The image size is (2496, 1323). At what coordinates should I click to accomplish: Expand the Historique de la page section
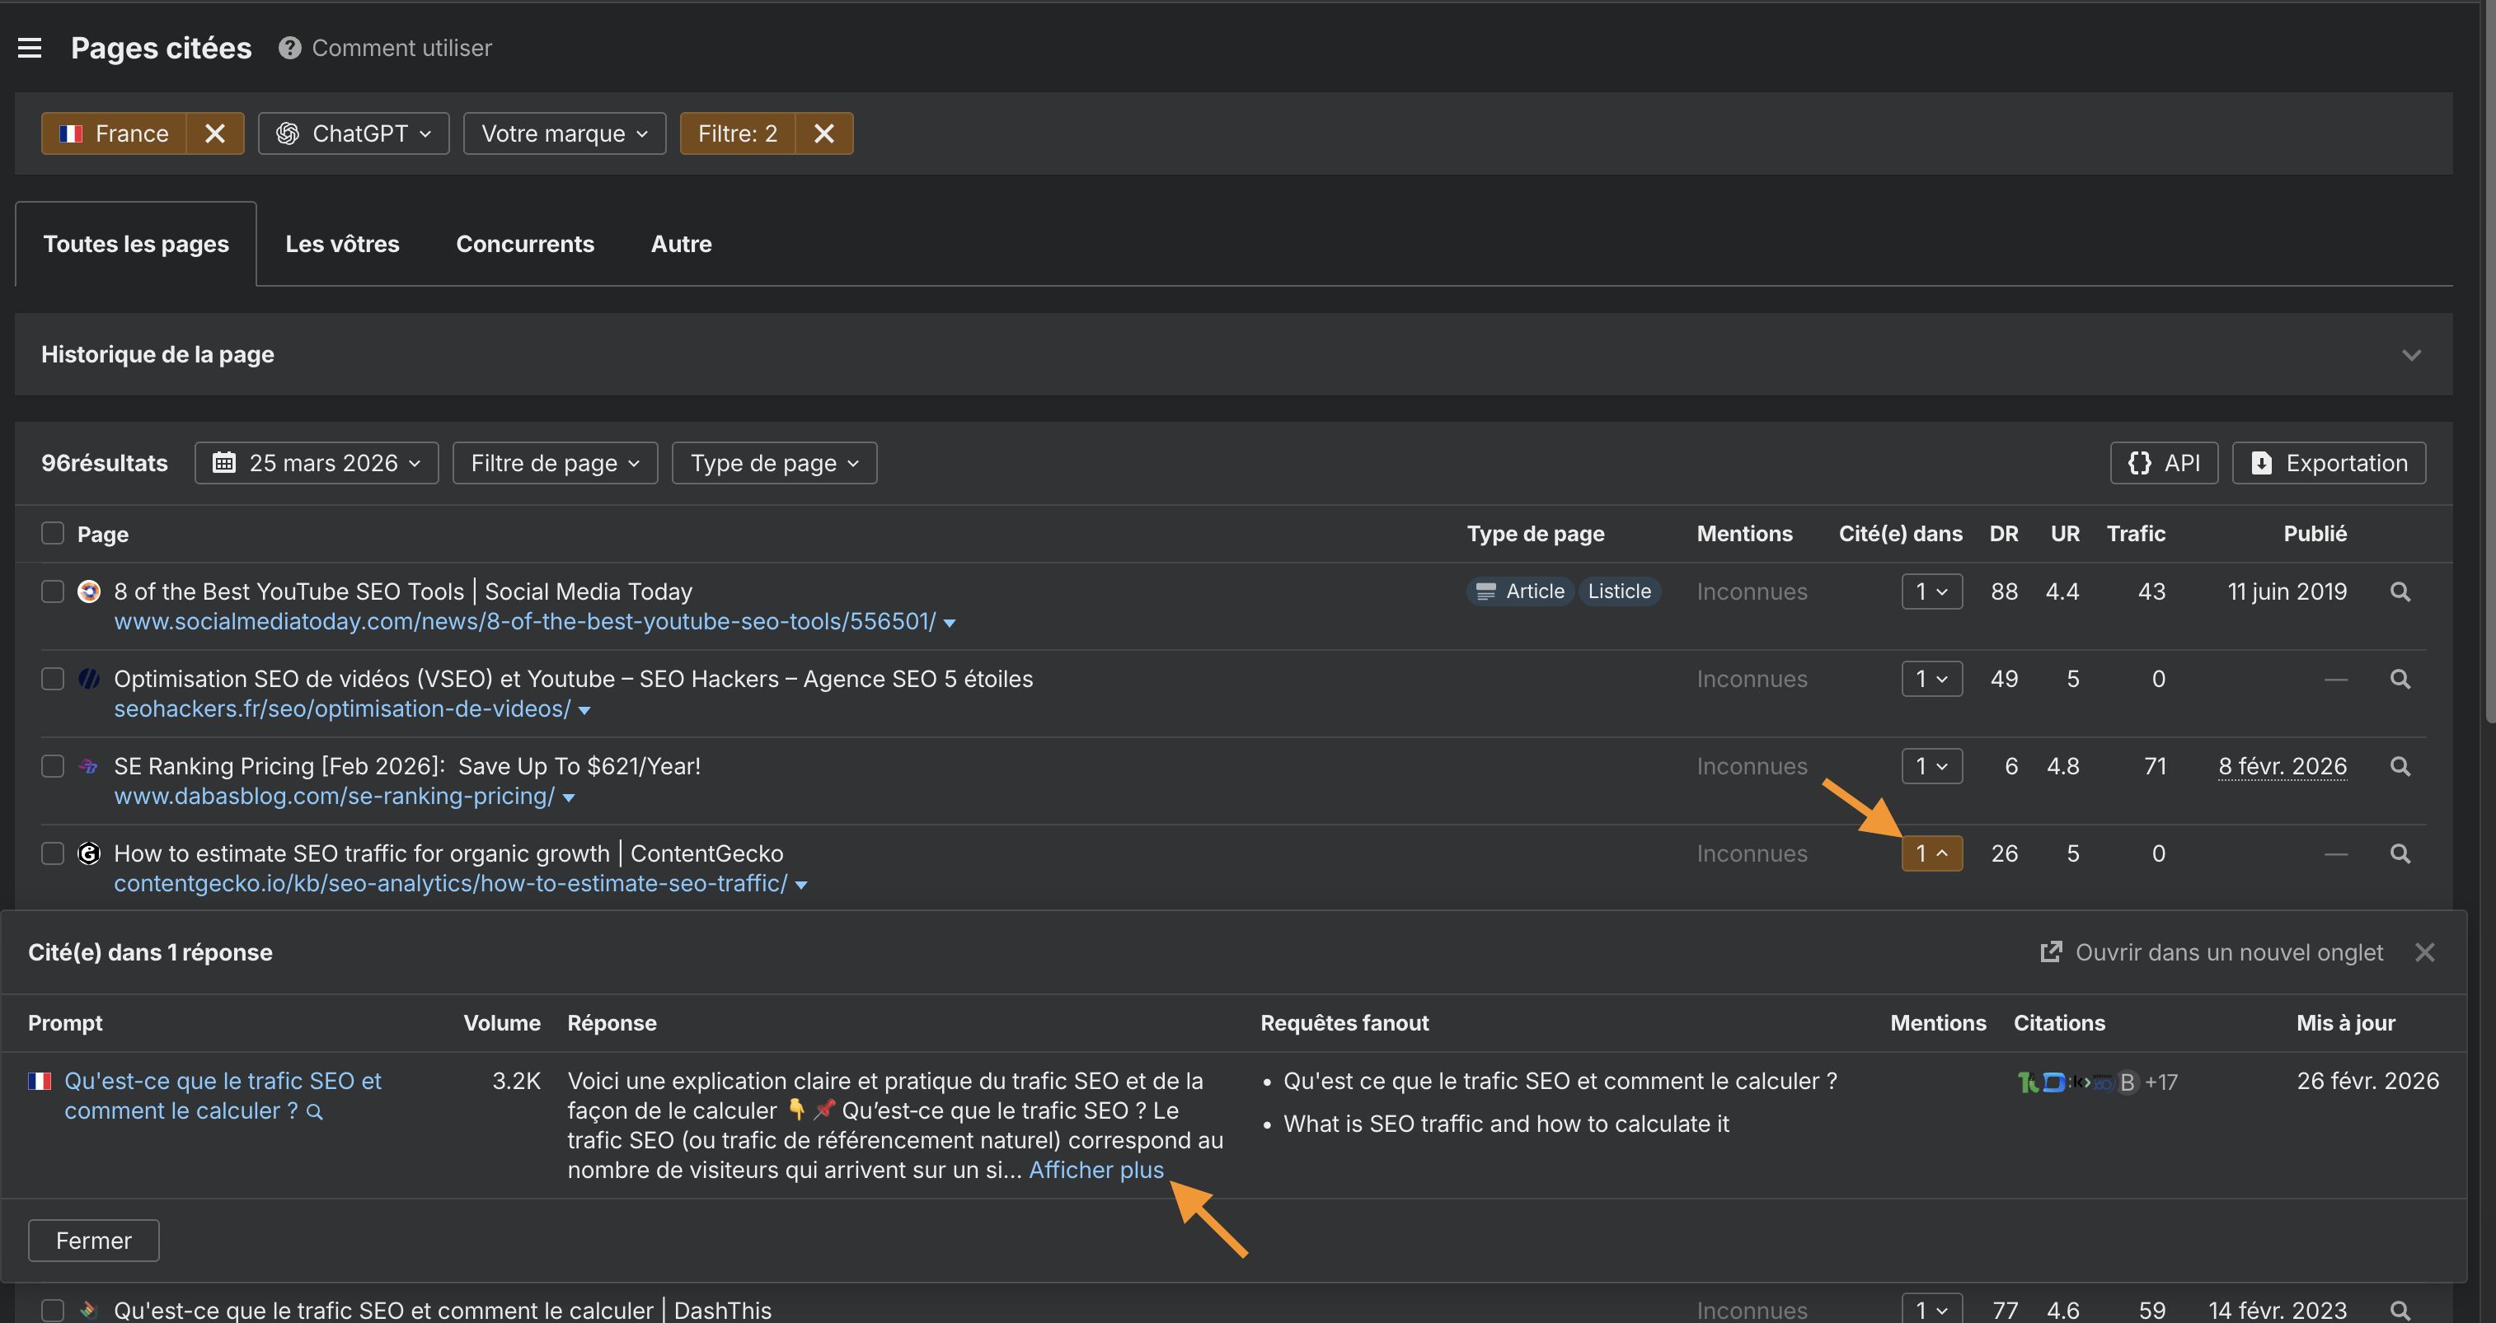click(2411, 354)
